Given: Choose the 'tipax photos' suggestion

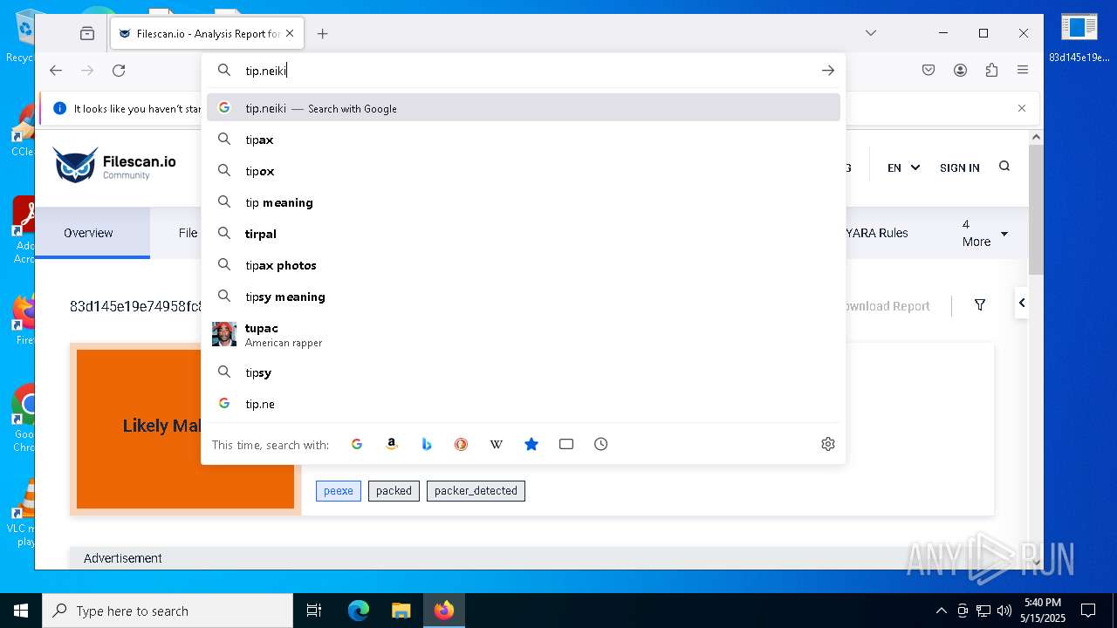Looking at the screenshot, I should tap(524, 265).
